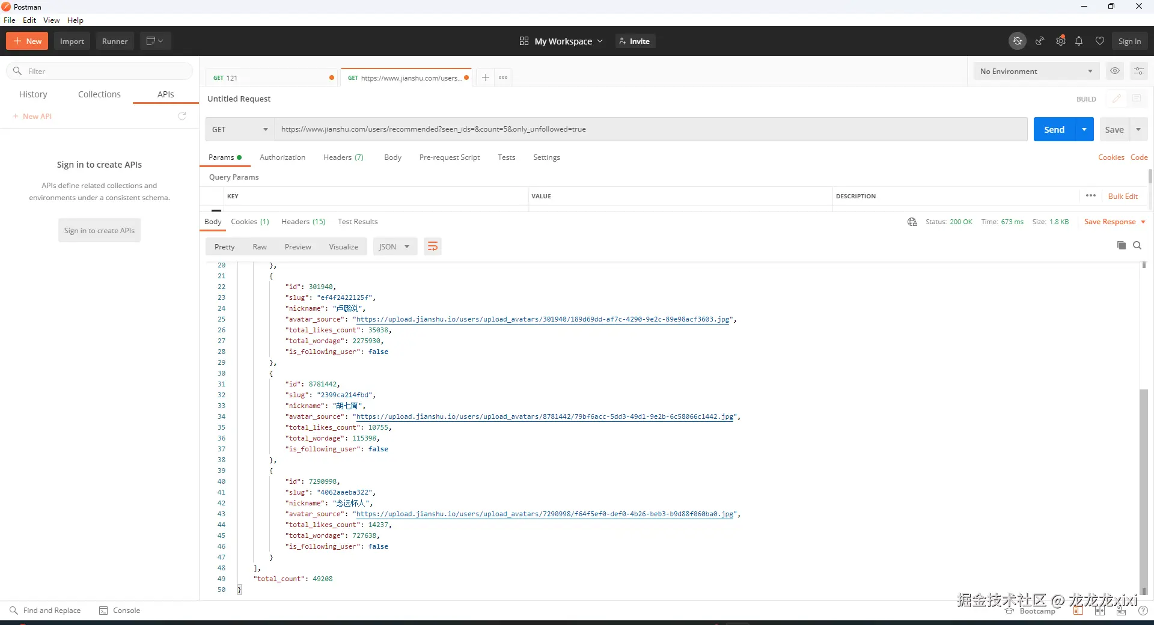Screen dimensions: 1154x625
Task: Copy response body to clipboard
Action: 1121,245
